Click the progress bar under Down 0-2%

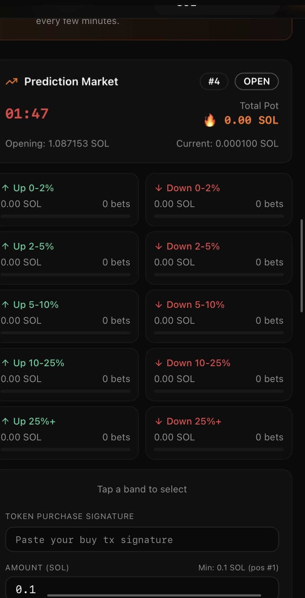(x=219, y=216)
